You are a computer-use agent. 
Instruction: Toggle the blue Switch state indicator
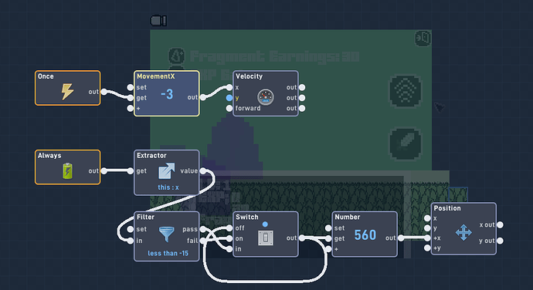[x=265, y=224]
